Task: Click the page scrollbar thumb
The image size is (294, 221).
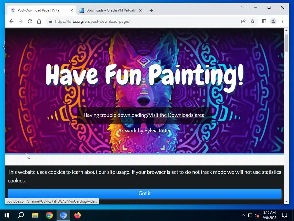Action: 286,43
